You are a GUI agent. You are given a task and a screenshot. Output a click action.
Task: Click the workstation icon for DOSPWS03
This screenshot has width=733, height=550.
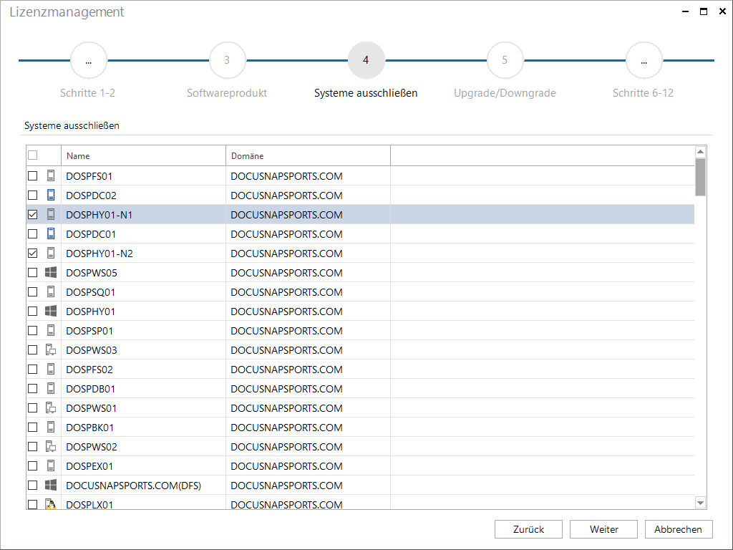coord(51,349)
